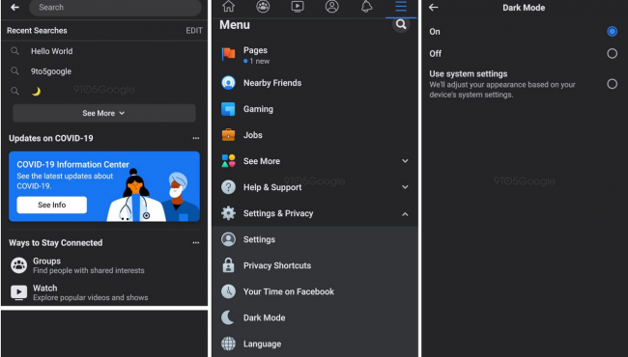The height and width of the screenshot is (357, 628).
Task: Click the Help & Support question icon
Action: click(228, 187)
